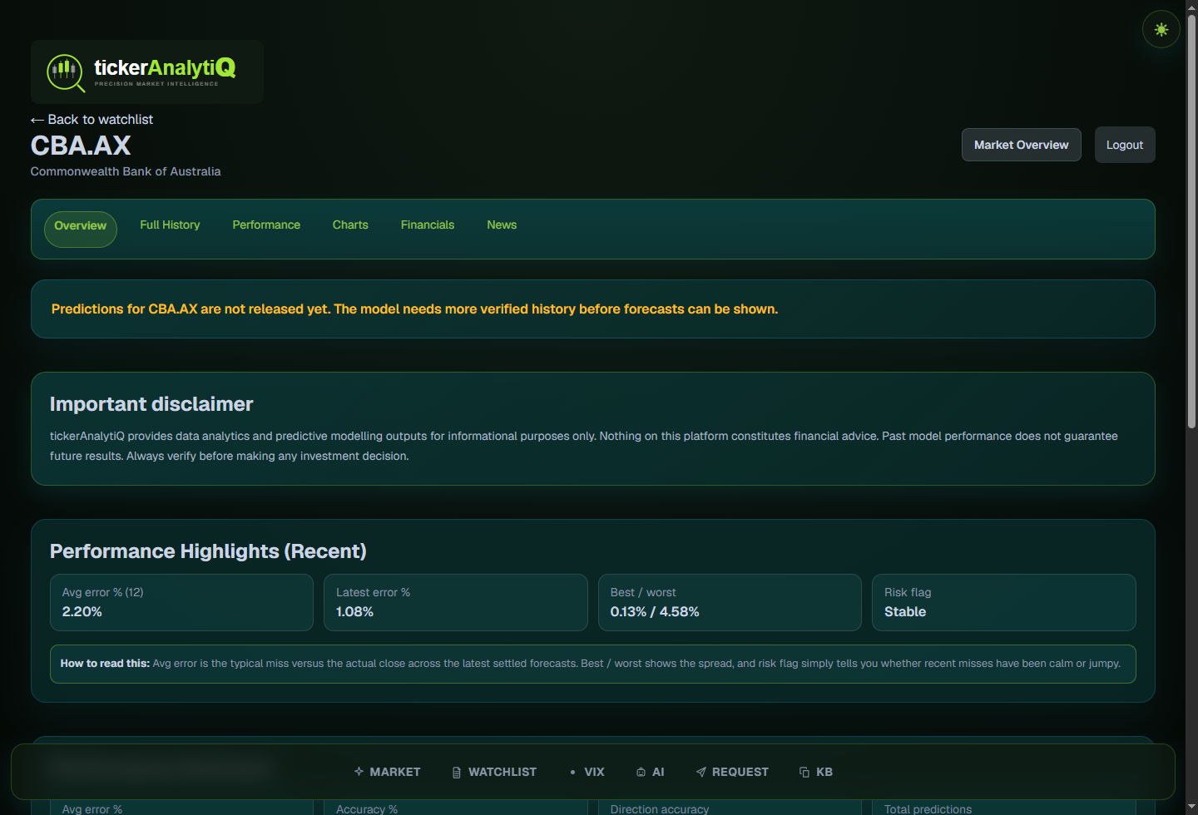The height and width of the screenshot is (815, 1198).
Task: Click the Avg error 2.20% value
Action: [82, 612]
